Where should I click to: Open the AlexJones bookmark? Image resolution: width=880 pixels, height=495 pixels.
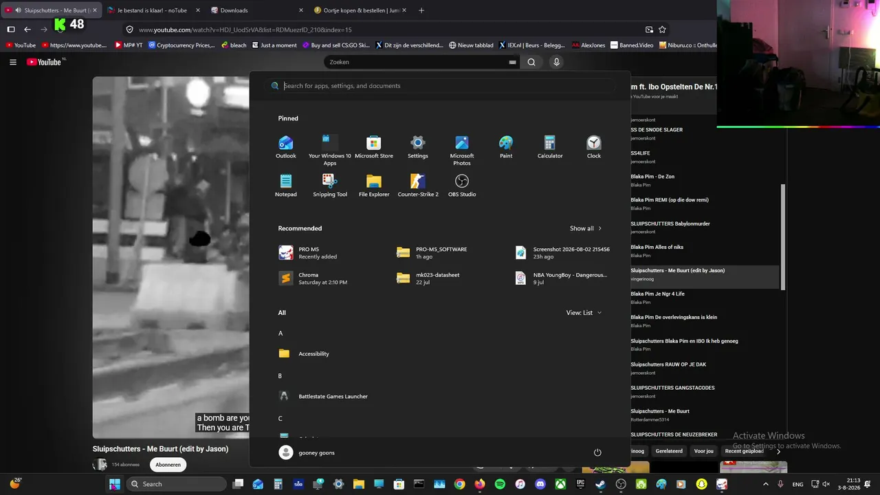tap(588, 45)
